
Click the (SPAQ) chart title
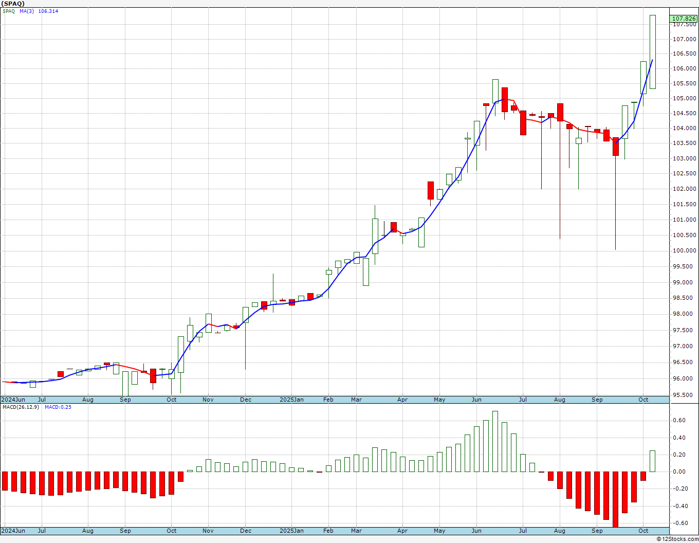pos(13,4)
